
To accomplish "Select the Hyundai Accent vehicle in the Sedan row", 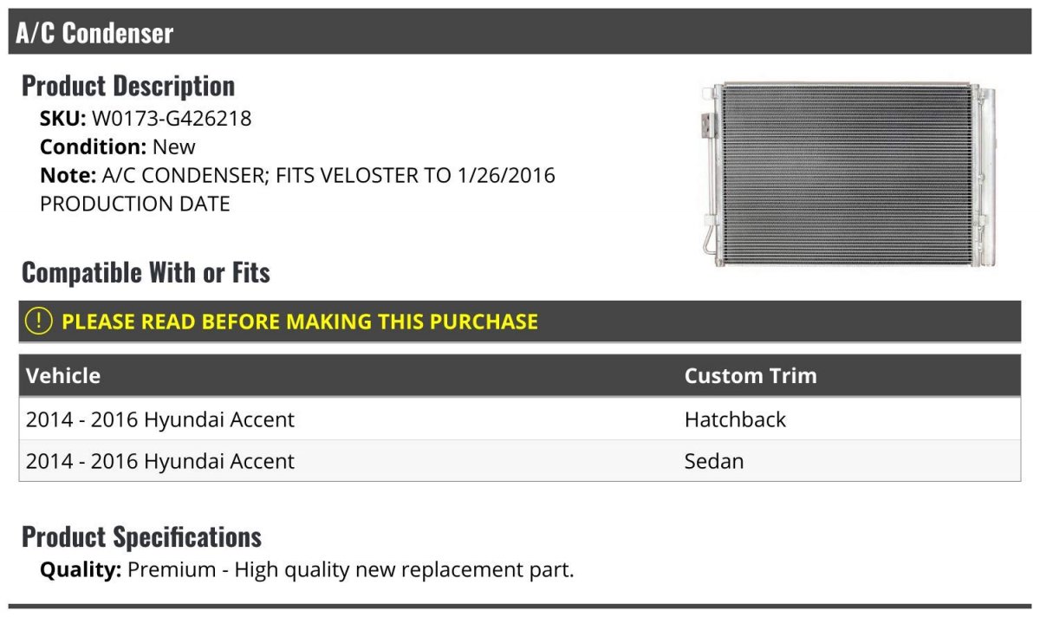I will tap(160, 461).
